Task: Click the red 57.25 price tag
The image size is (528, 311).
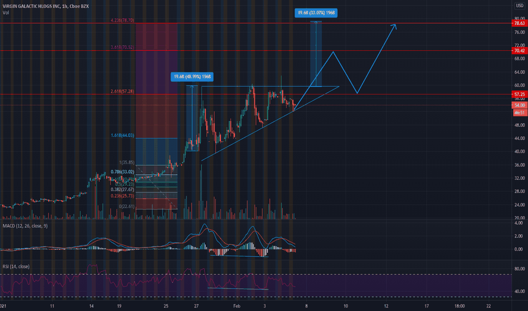Action: (x=520, y=94)
